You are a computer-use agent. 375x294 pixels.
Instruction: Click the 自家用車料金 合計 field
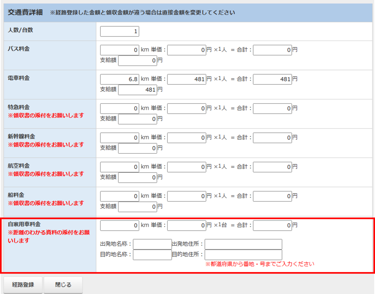pos(272,226)
